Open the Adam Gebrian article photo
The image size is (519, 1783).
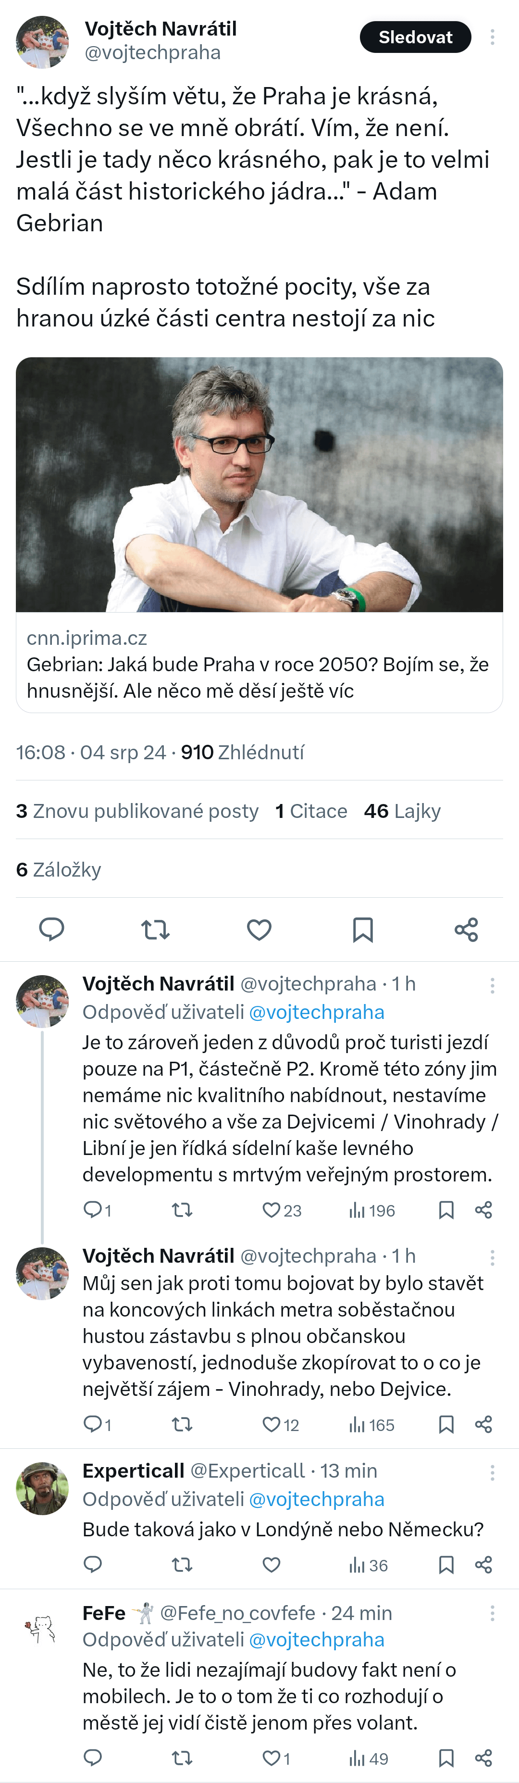coord(259,485)
